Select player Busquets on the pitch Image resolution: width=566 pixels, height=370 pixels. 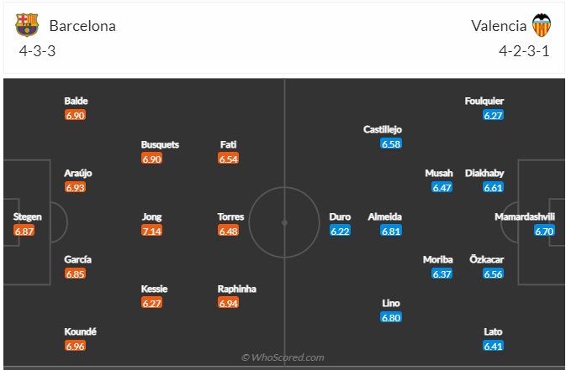pyautogui.click(x=160, y=145)
